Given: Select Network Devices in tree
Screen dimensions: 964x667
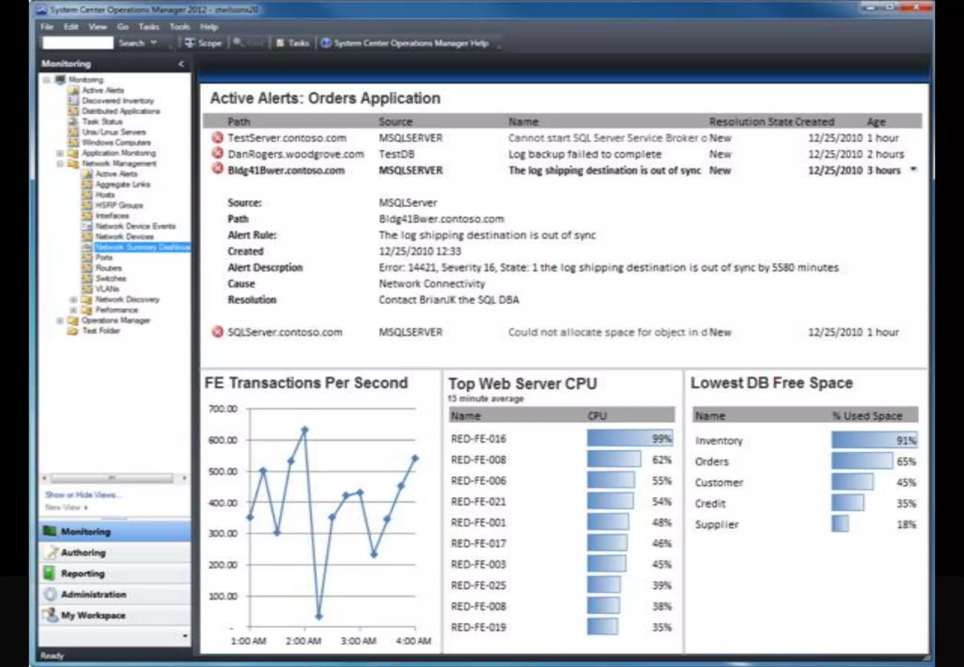Looking at the screenshot, I should click(124, 237).
